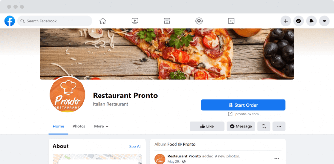334x164 pixels.
Task: Open the page options three-dot menu
Action: pyautogui.click(x=279, y=126)
